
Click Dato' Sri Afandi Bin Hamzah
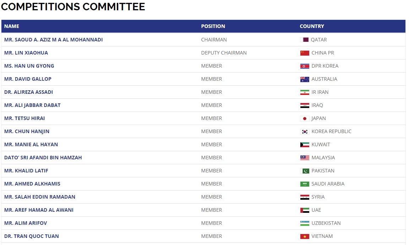click(43, 158)
